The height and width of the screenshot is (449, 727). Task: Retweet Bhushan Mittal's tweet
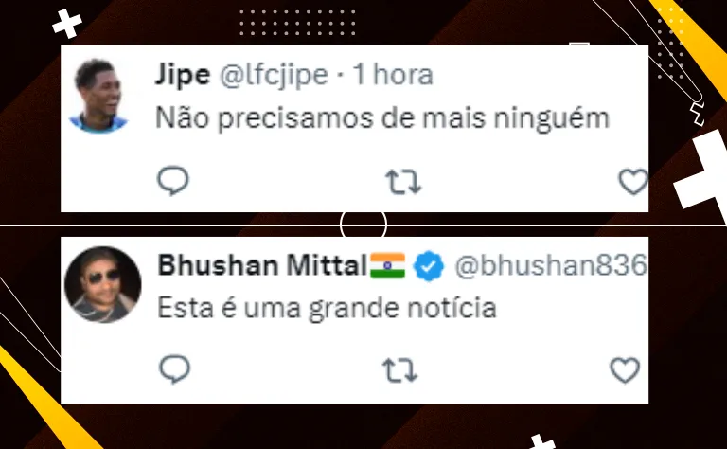pyautogui.click(x=400, y=370)
